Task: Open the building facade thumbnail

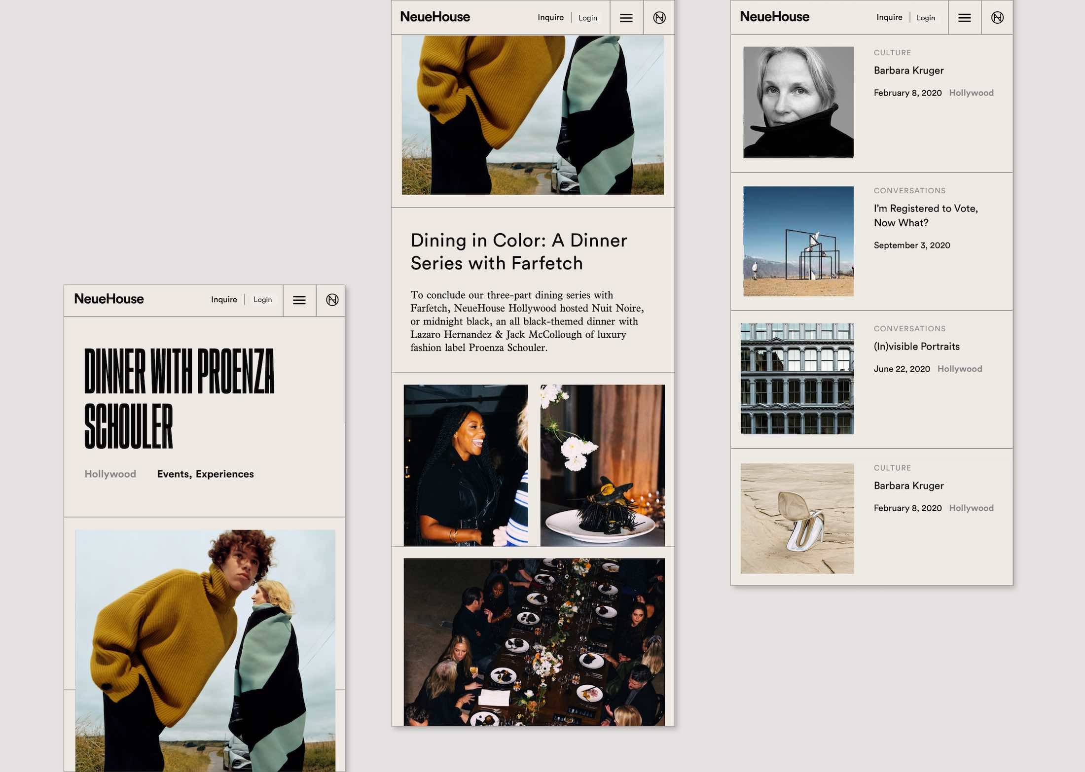Action: (797, 379)
